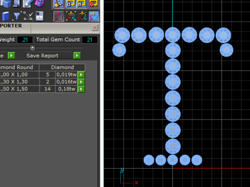This screenshot has width=250, height=187.
Task: Click gumball icon with corner brackets
Action: pos(71,16)
